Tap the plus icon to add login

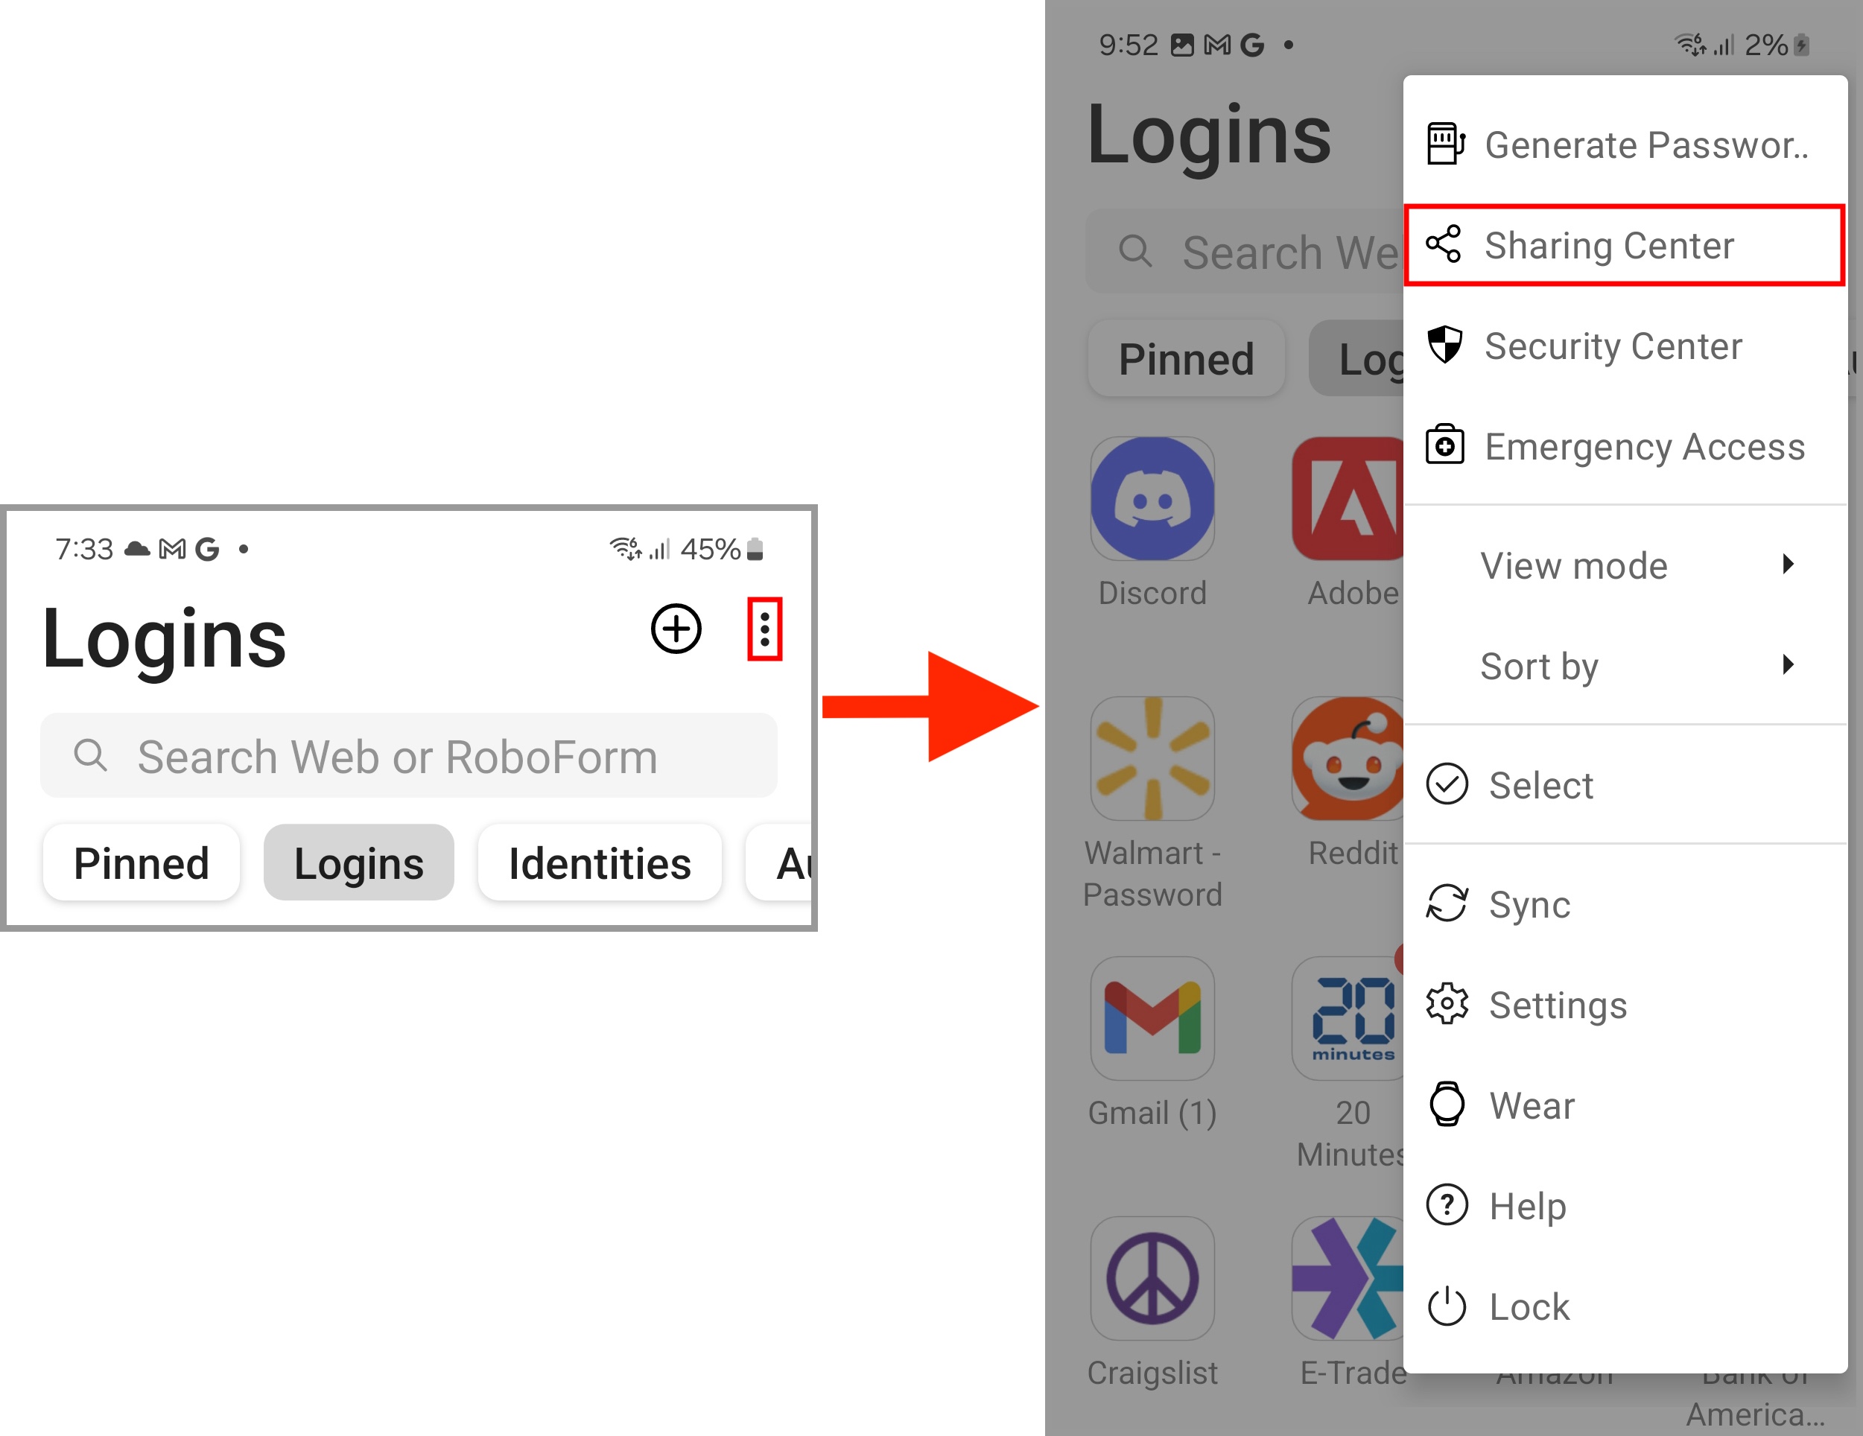tap(676, 629)
